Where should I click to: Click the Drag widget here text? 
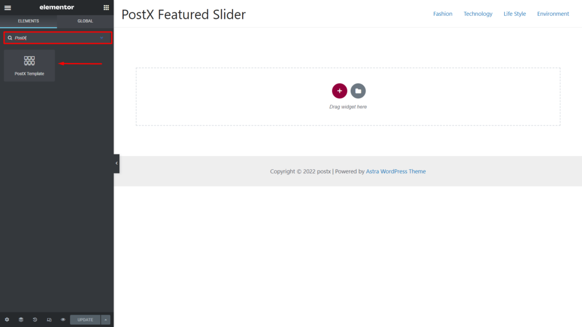point(348,107)
